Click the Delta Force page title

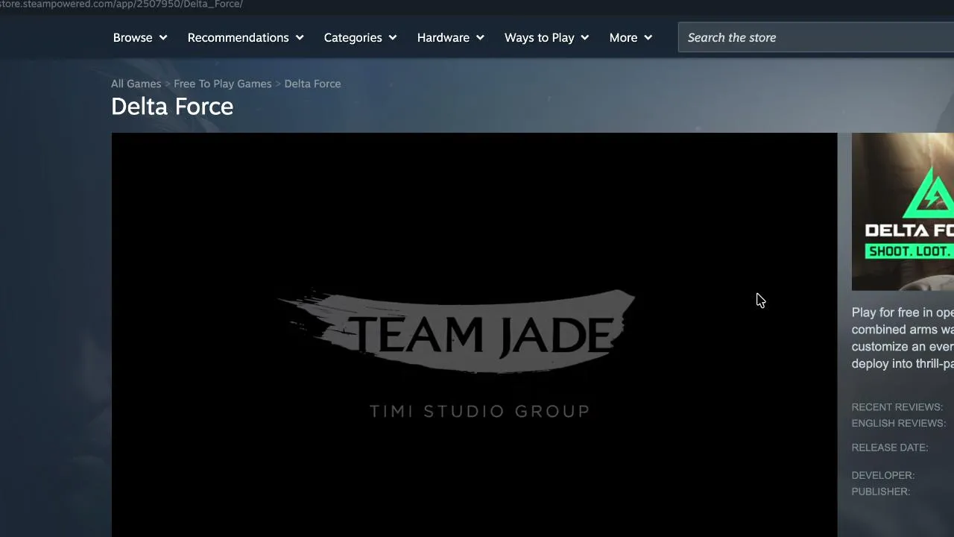pyautogui.click(x=172, y=107)
